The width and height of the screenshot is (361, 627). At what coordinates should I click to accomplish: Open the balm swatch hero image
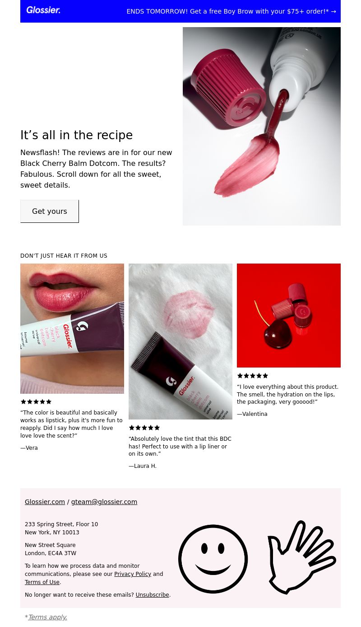point(262,126)
